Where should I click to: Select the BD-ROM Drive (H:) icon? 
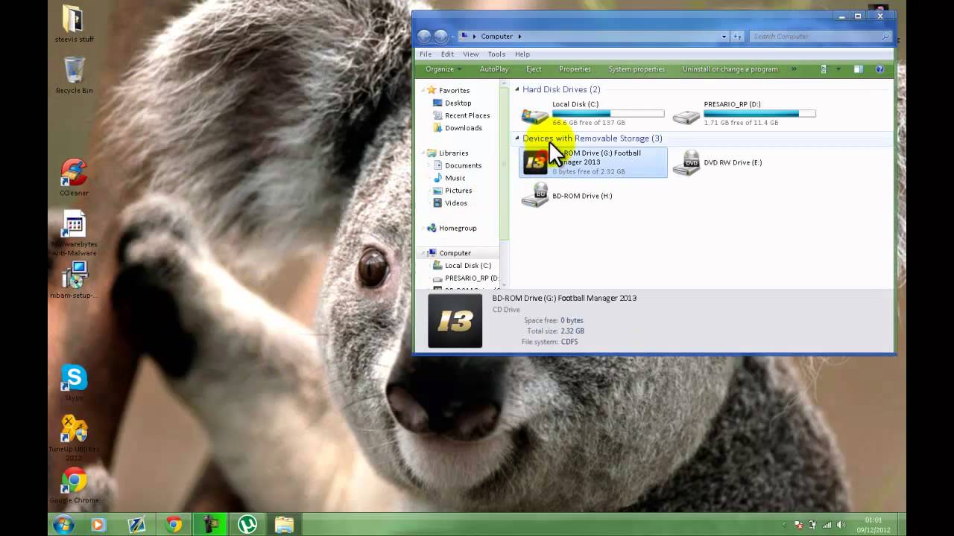[x=534, y=196]
